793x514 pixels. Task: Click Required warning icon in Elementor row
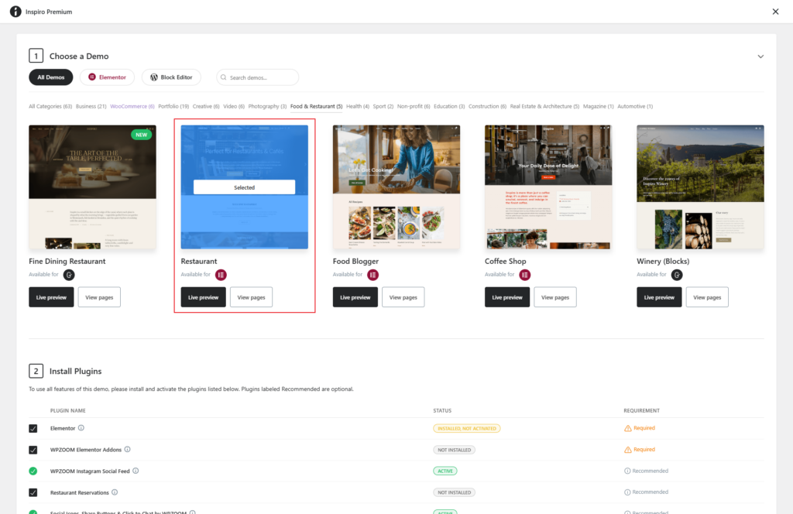pyautogui.click(x=627, y=428)
